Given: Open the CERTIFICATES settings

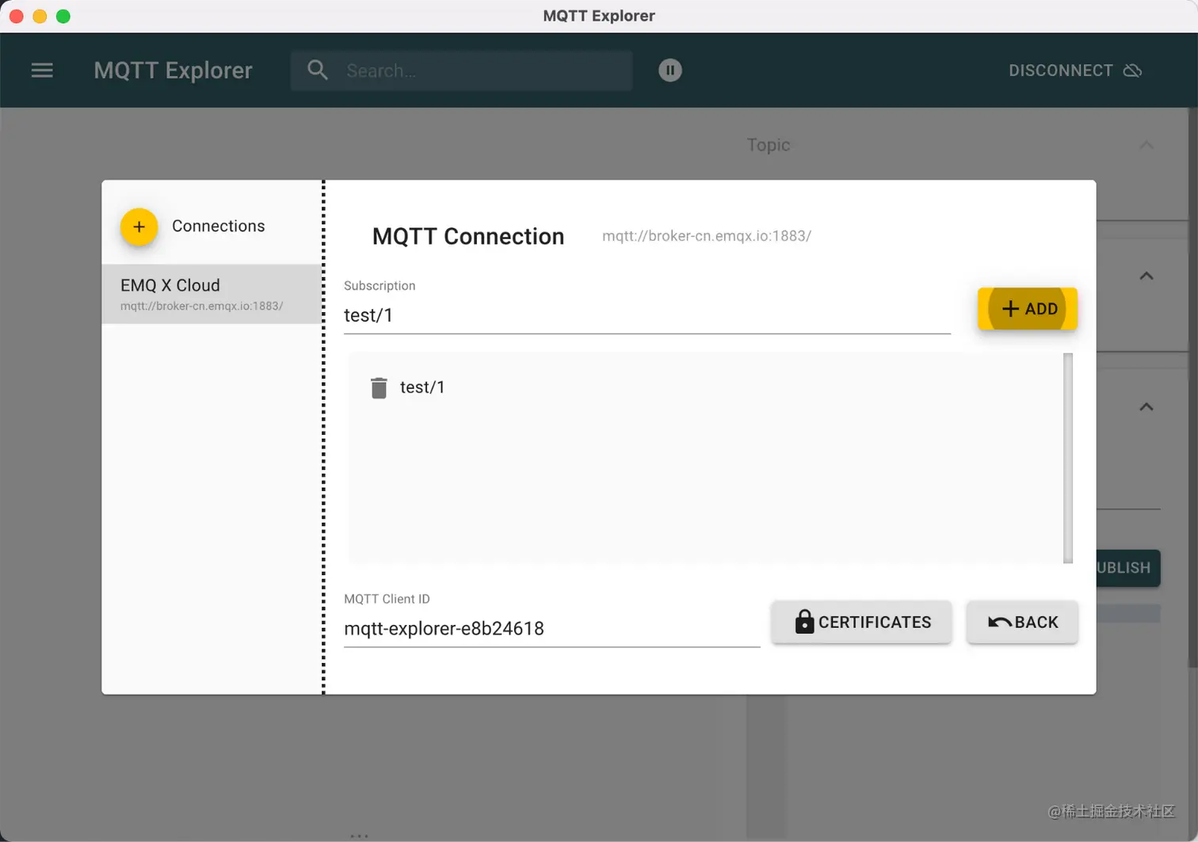Looking at the screenshot, I should 861,622.
